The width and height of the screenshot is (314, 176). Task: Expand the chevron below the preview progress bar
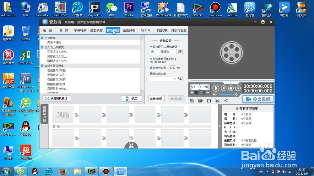click(x=231, y=83)
